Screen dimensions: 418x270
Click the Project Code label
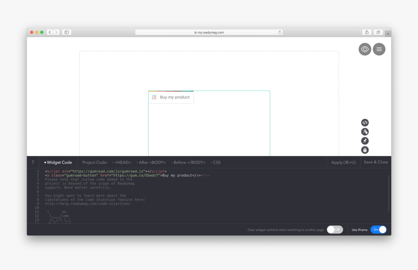point(95,162)
